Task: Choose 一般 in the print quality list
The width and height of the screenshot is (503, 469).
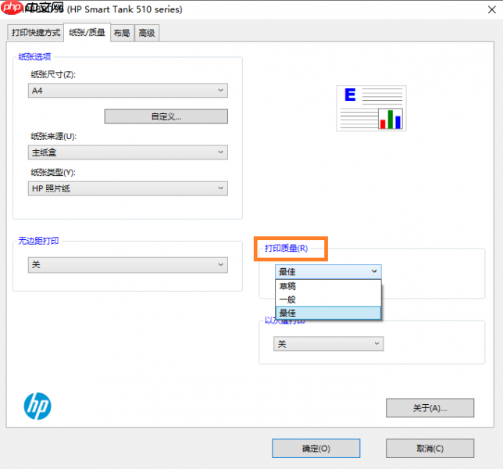Action: pos(328,299)
